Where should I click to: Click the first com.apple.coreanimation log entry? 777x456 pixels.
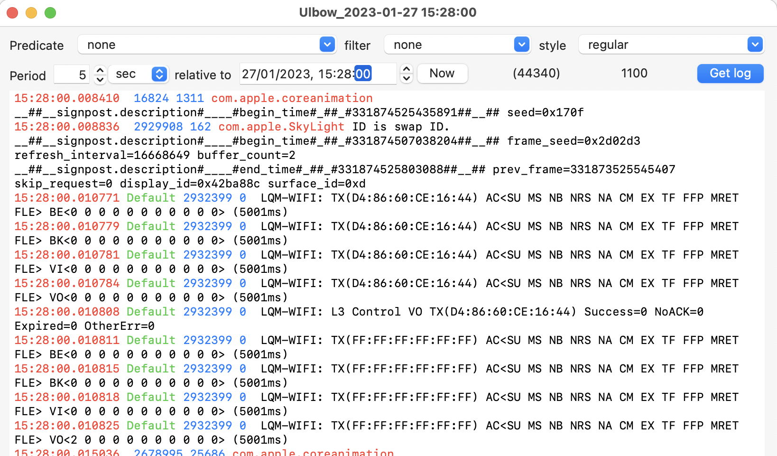291,98
